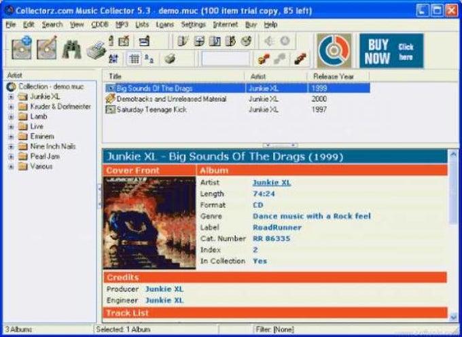
Task: Click the quick search input box
Action: point(226,59)
